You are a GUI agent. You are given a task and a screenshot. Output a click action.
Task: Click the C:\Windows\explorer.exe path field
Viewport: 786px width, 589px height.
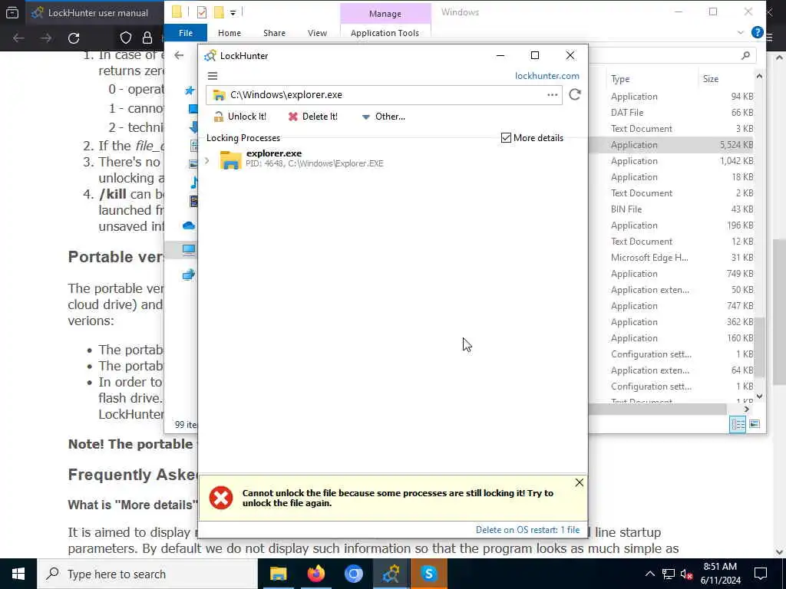(384, 94)
